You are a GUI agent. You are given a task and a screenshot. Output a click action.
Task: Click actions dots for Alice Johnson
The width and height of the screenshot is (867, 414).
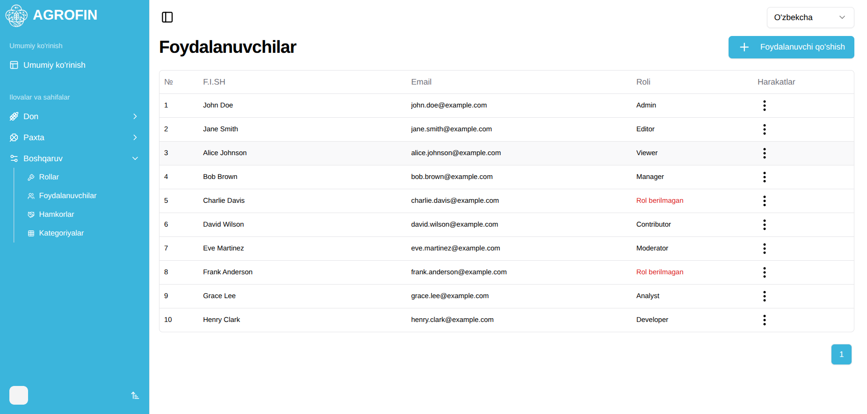pyautogui.click(x=764, y=153)
